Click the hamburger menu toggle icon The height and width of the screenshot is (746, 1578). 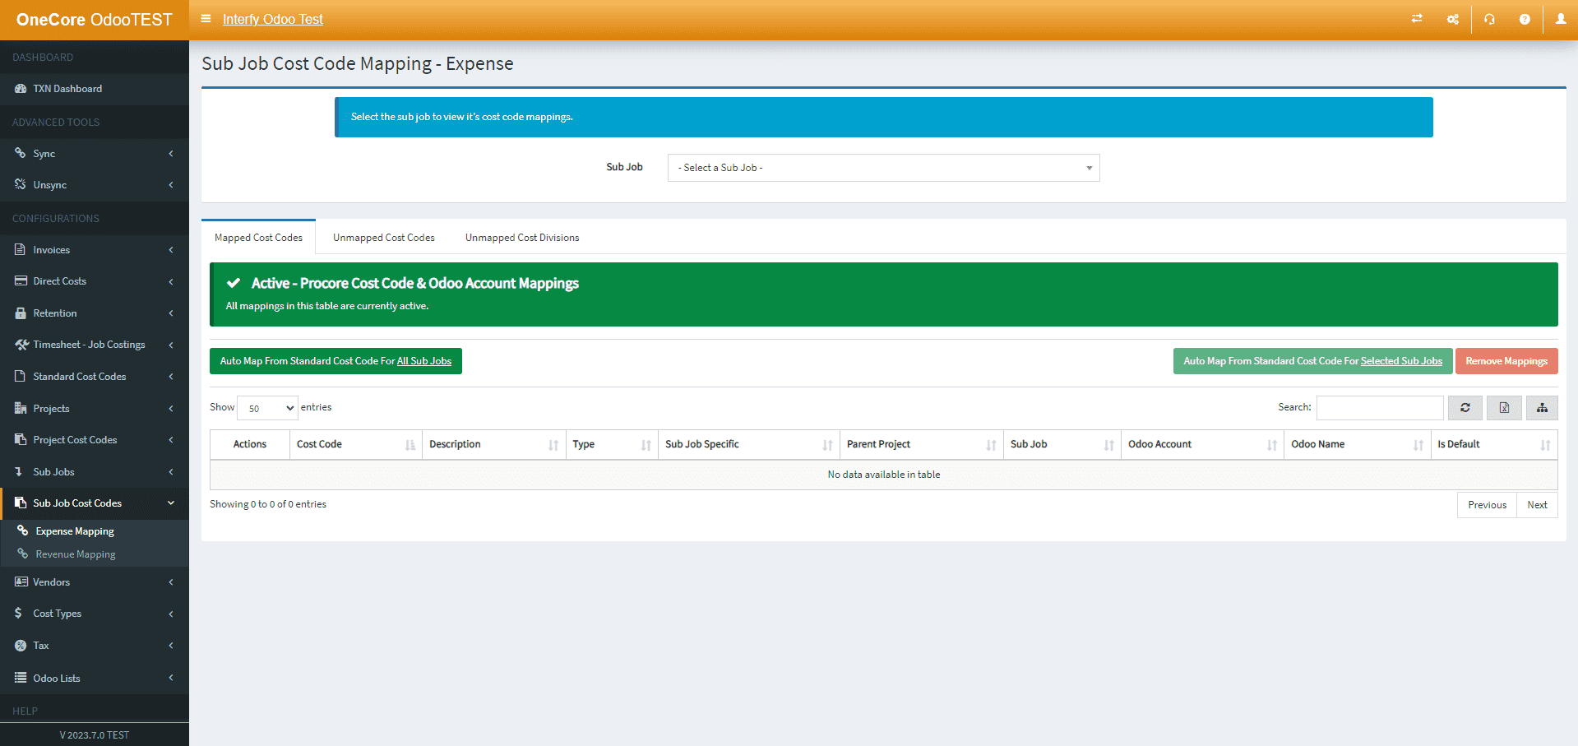(x=206, y=19)
